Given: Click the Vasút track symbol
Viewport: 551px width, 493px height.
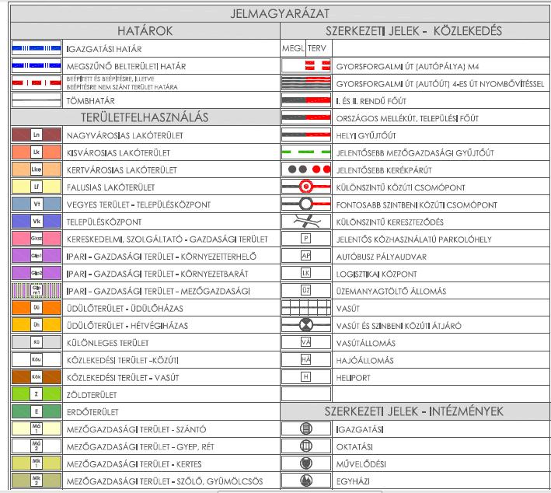Looking at the screenshot, I should click(x=306, y=308).
